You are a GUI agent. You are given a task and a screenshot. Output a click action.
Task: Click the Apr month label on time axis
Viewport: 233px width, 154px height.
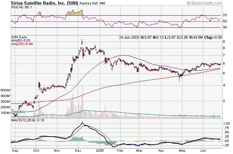[161, 151]
